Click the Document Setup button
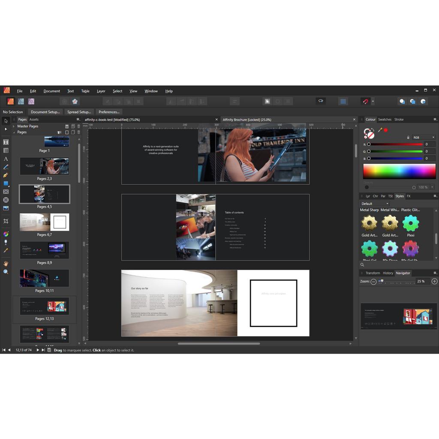 pyautogui.click(x=45, y=112)
